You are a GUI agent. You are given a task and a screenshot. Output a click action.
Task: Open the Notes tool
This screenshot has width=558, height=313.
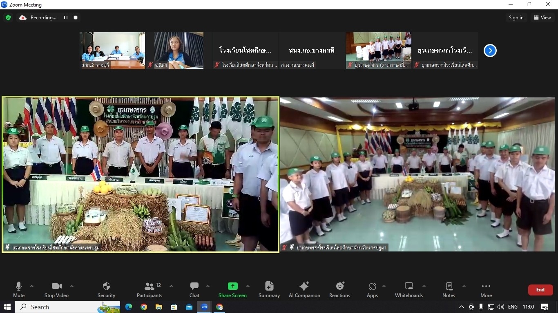[449, 289]
